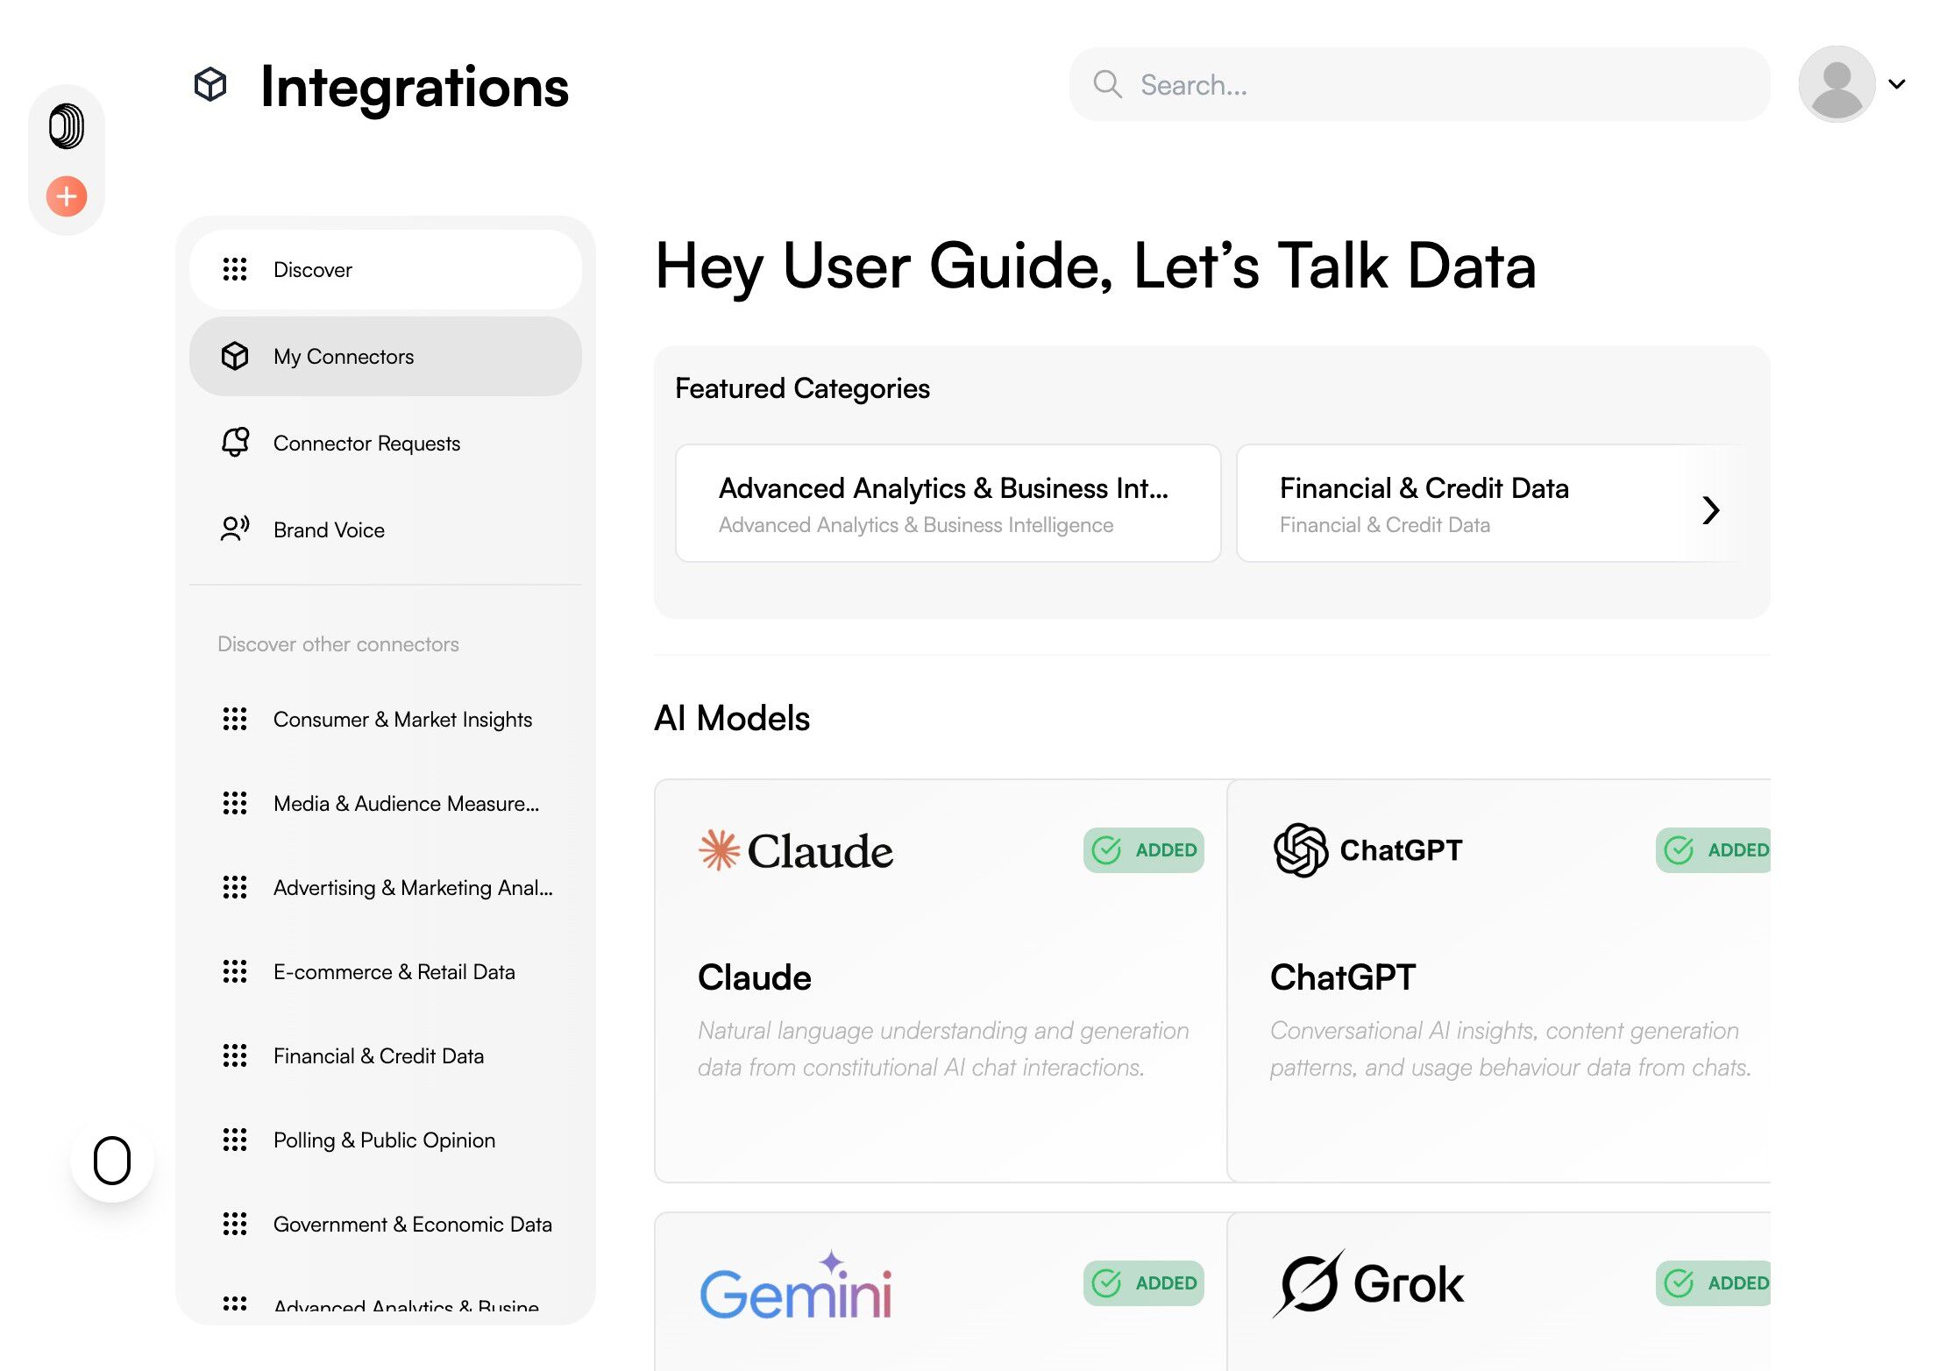Click the Grok logo on its card
Image resolution: width=1946 pixels, height=1371 pixels.
click(x=1368, y=1283)
